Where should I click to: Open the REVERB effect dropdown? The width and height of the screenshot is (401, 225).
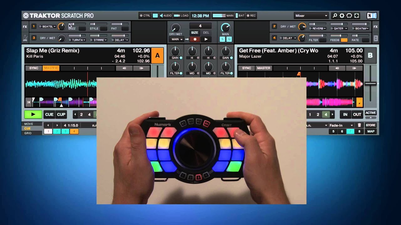click(318, 28)
